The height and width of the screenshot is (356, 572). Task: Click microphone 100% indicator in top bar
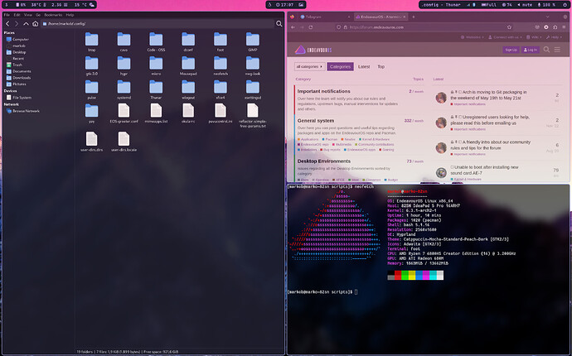tap(547, 5)
